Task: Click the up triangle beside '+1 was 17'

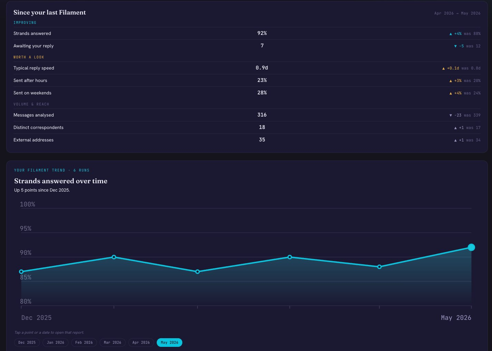Action: (455, 128)
